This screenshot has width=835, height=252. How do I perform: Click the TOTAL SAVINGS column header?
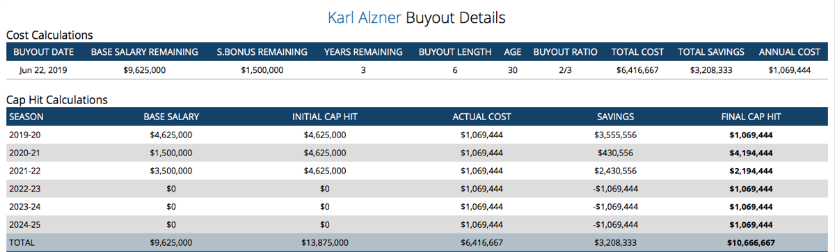click(x=711, y=52)
